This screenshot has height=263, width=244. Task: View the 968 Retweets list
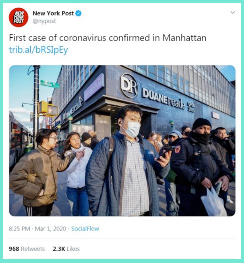click(27, 249)
